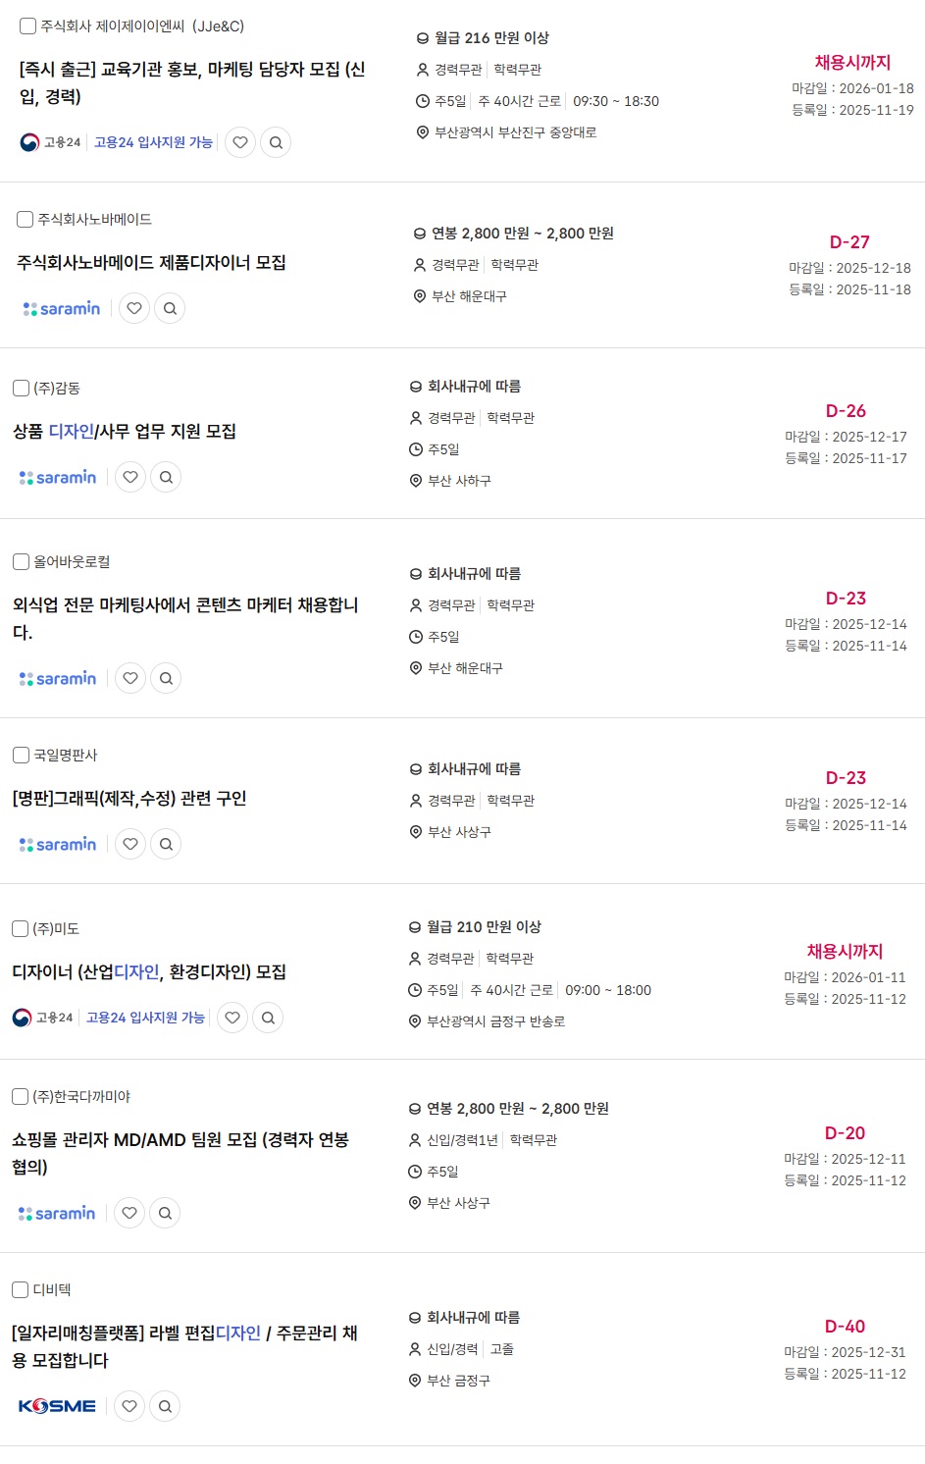Click 고용24 입사지원 가능 link for JJe&C

tap(153, 142)
